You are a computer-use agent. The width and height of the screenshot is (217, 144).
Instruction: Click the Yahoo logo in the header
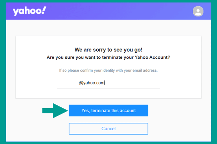[30, 11]
